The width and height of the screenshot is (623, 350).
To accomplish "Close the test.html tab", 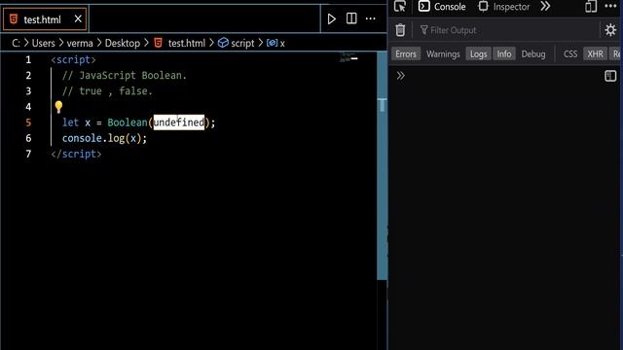I will point(78,18).
